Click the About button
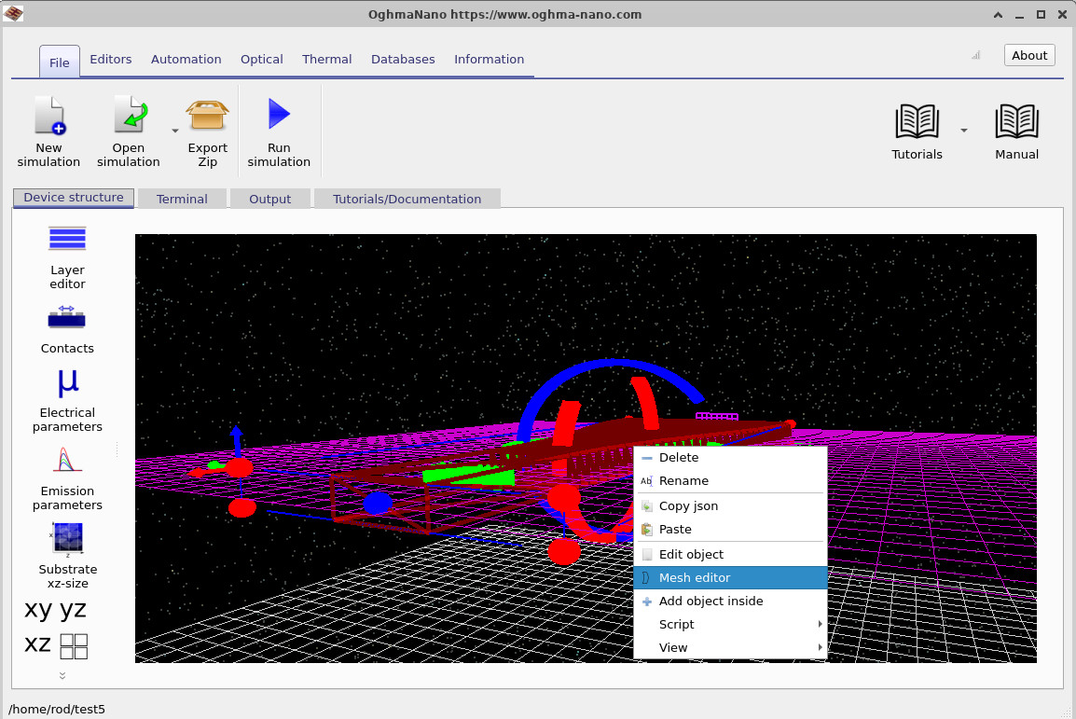Image resolution: width=1076 pixels, height=719 pixels. 1028,55
